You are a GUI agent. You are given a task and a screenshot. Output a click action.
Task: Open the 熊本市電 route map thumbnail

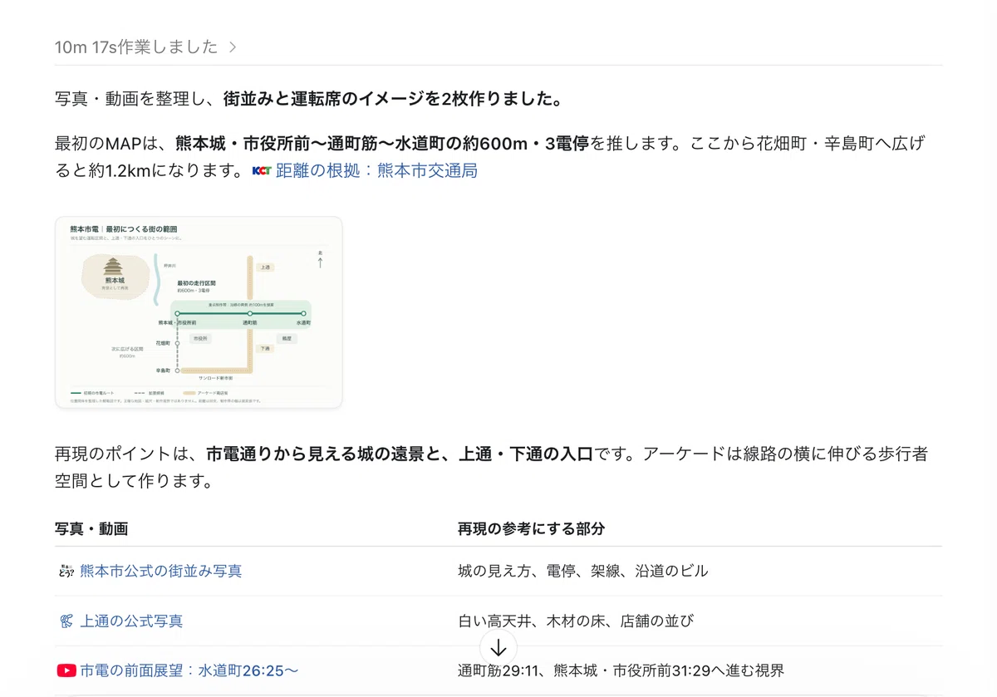(199, 312)
